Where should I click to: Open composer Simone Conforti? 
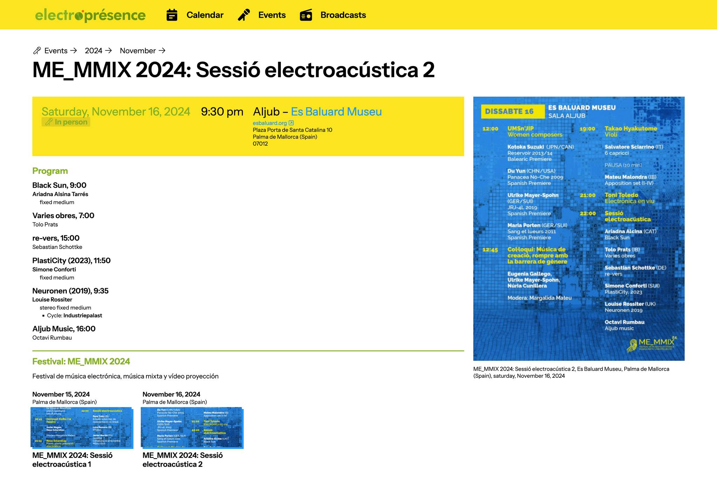(54, 269)
